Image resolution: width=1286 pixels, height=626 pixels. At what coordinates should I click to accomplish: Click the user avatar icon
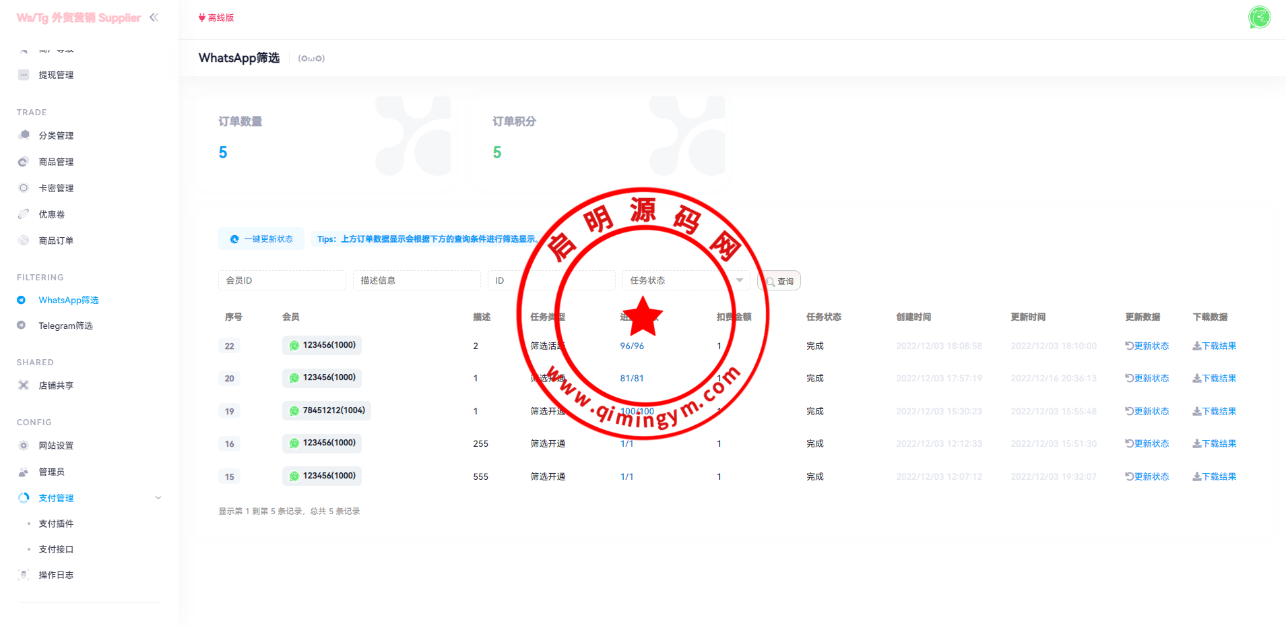click(1259, 18)
